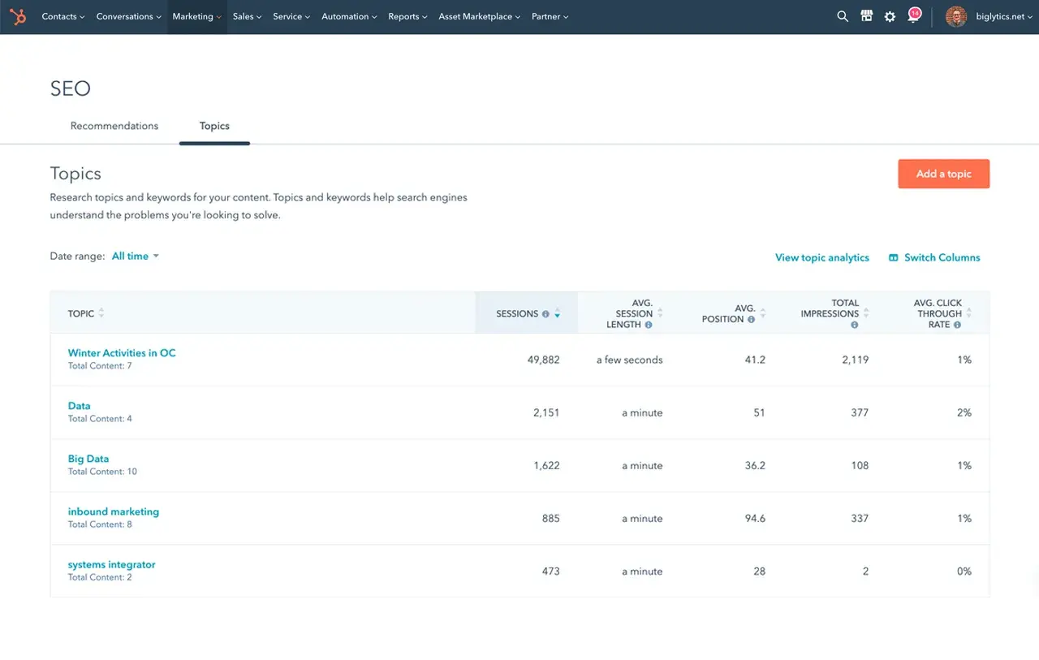Click the user avatar picture
The width and height of the screenshot is (1039, 660).
955,16
